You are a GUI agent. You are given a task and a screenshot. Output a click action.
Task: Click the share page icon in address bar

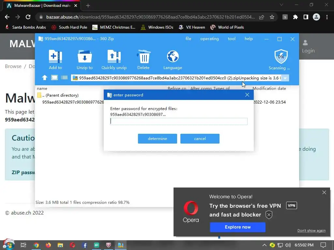point(262,17)
